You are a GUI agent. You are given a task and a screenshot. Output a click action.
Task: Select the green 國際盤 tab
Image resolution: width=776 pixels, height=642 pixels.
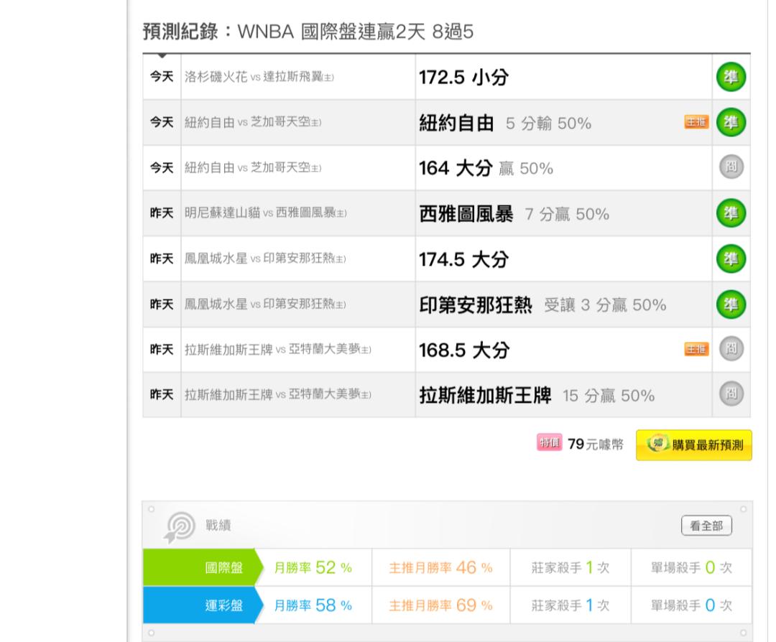pos(203,567)
